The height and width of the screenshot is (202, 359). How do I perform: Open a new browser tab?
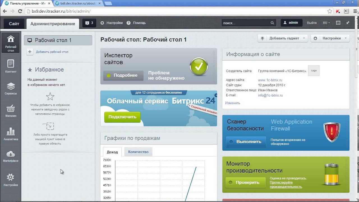pos(108,3)
